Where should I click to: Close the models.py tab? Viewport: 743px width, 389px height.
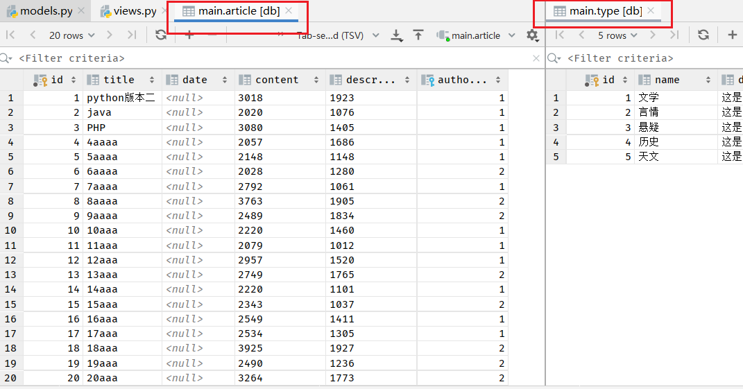81,11
